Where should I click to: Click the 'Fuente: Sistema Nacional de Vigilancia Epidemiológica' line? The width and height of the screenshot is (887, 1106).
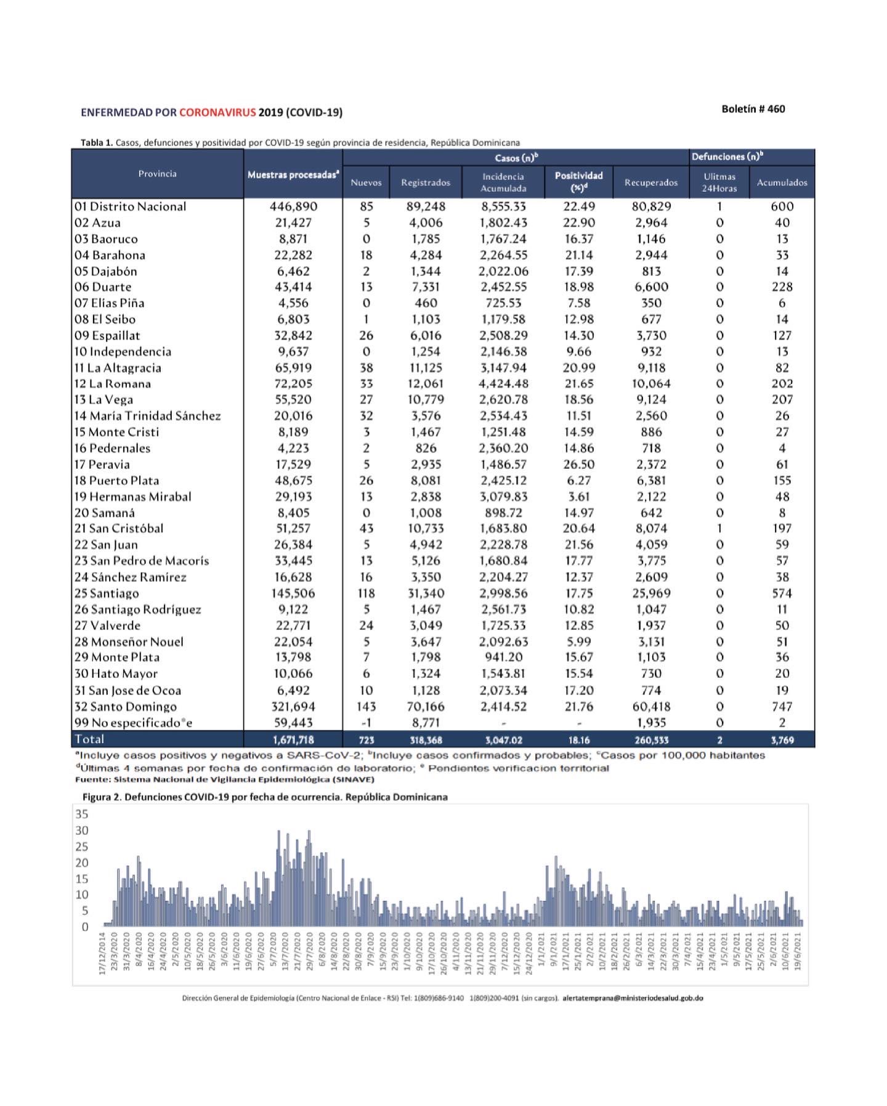click(225, 779)
